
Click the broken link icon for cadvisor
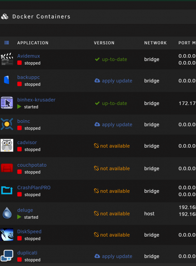(96, 145)
